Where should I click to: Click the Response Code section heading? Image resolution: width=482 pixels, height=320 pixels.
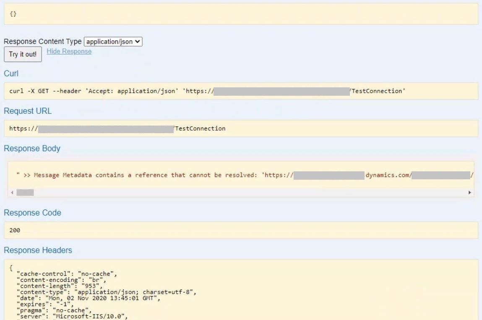(x=32, y=212)
